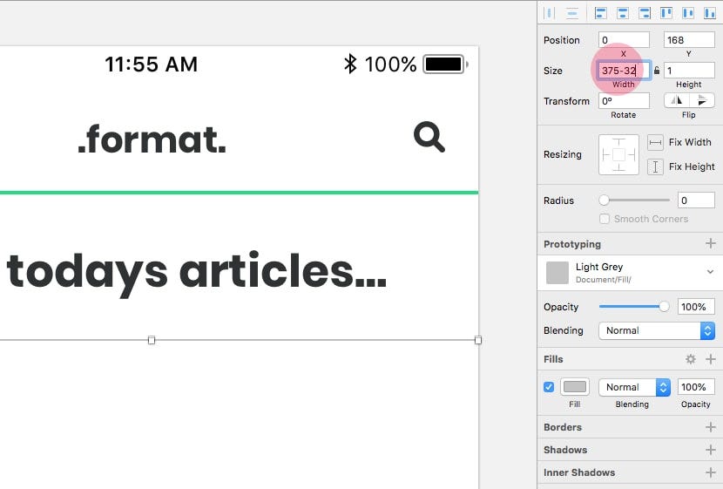723x489 pixels.
Task: Select the search magnifier icon on artboard
Action: (429, 137)
